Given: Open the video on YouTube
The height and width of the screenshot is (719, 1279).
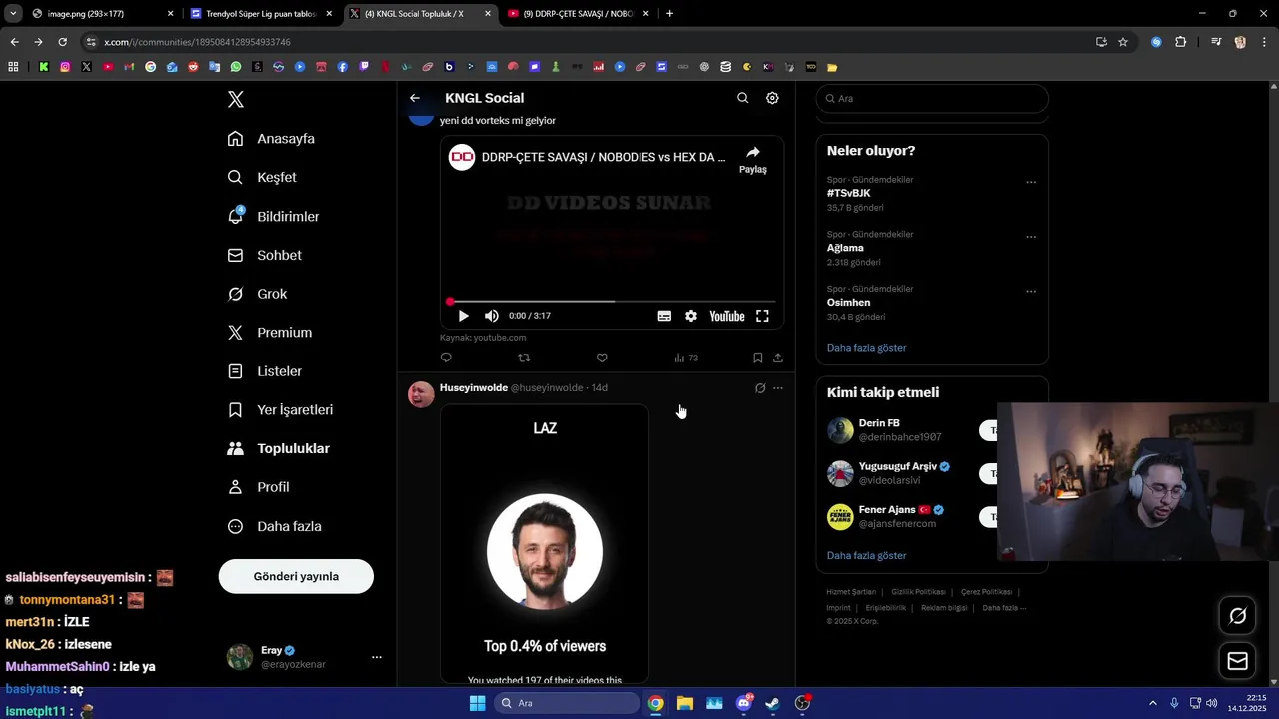Looking at the screenshot, I should coord(727,316).
